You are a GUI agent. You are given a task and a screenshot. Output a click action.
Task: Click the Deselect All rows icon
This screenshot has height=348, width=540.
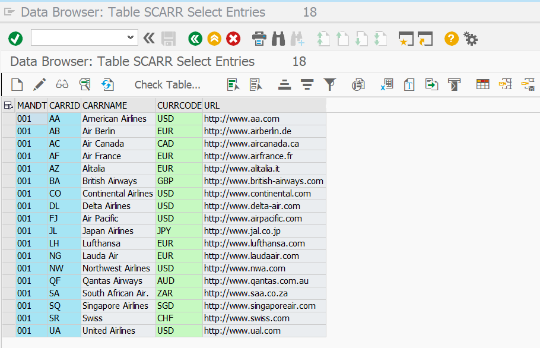pos(256,84)
